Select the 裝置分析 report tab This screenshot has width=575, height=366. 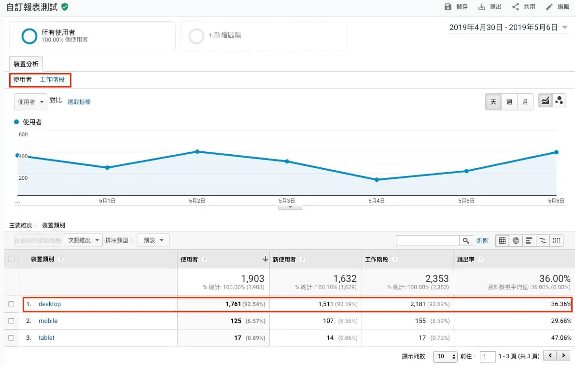[26, 64]
